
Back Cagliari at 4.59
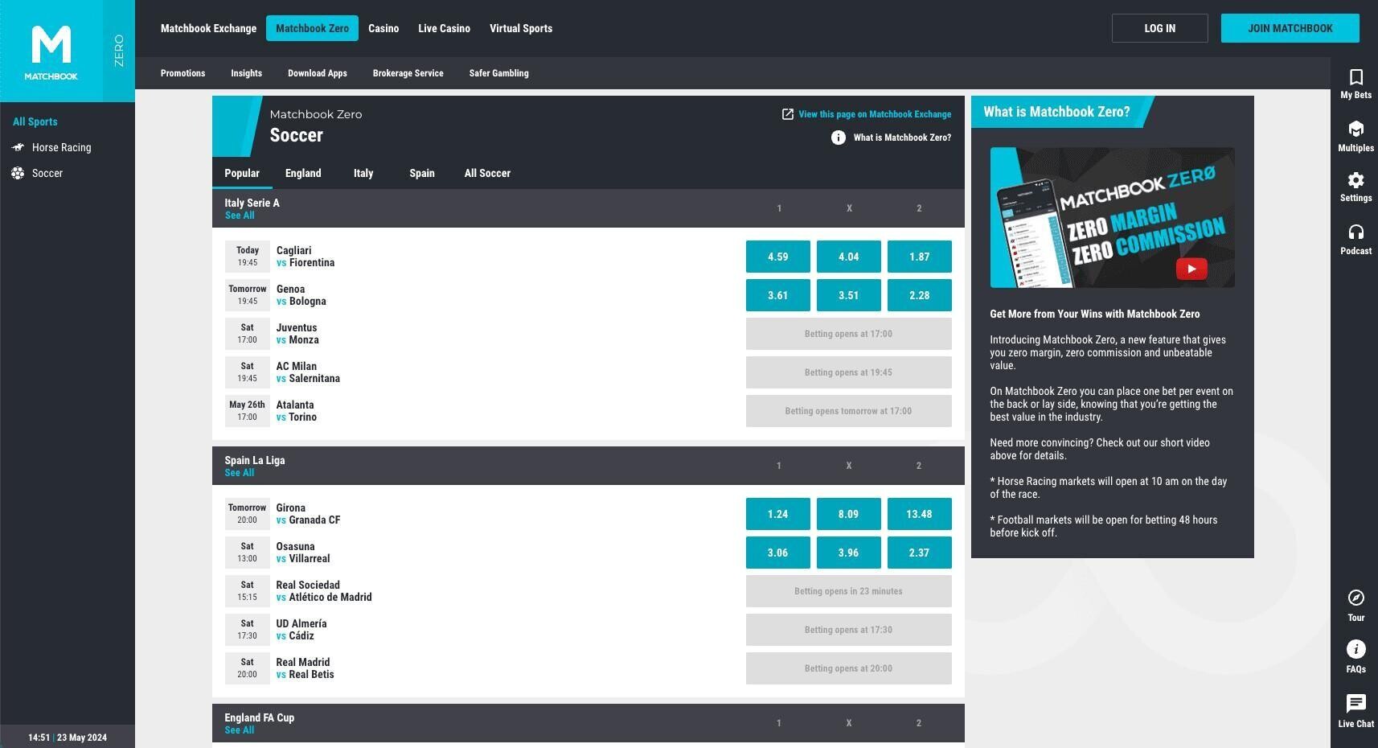(778, 257)
